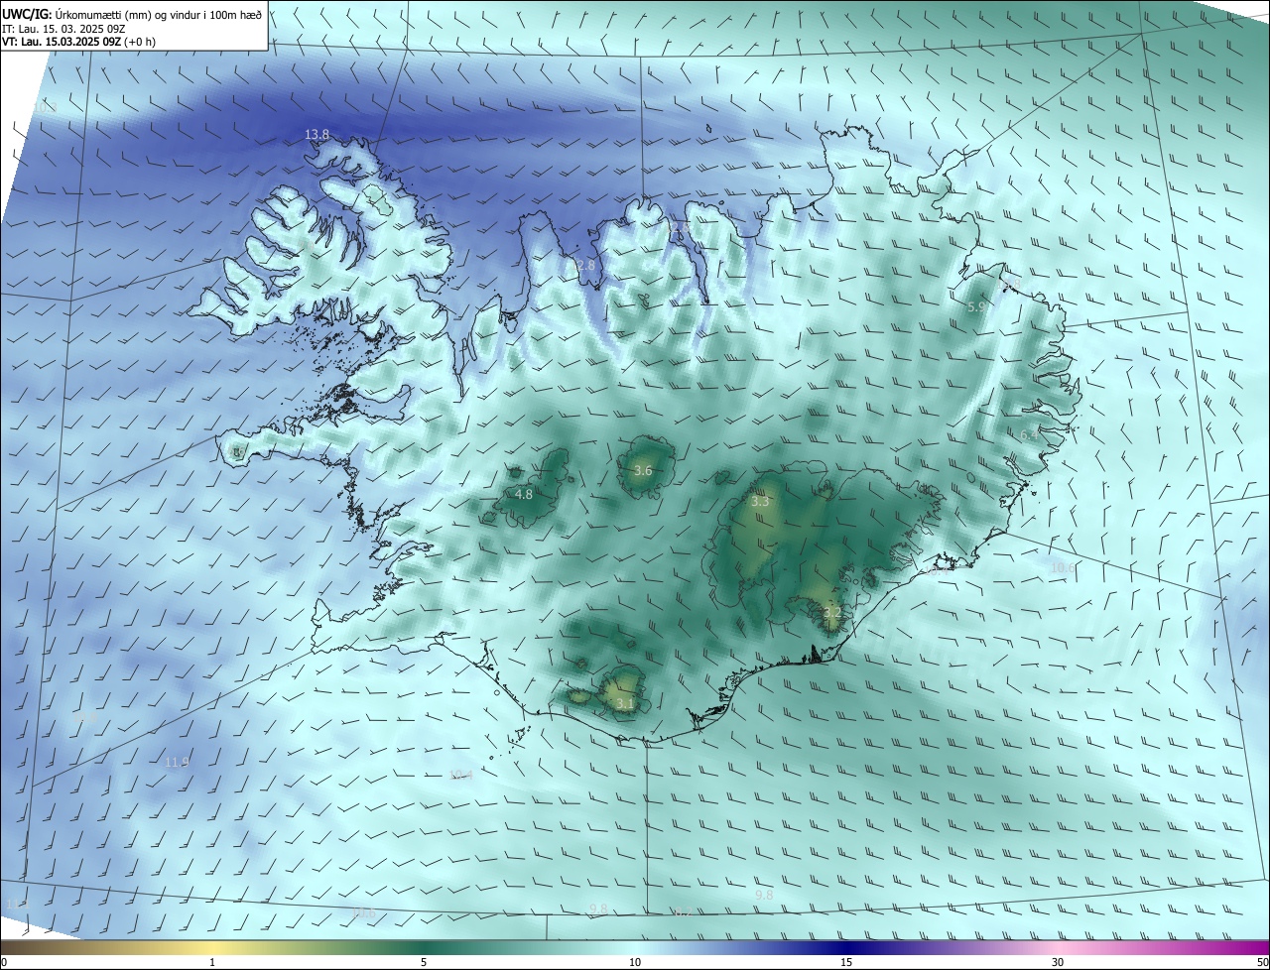Select the 10.6 value off the southeast coast
The height and width of the screenshot is (970, 1270).
click(x=1062, y=567)
